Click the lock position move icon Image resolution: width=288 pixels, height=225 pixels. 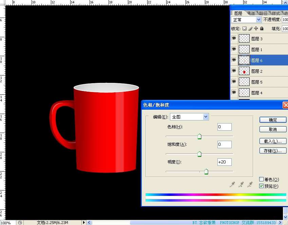[256, 29]
